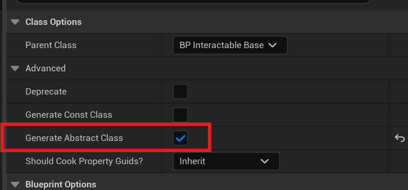408x190 pixels.
Task: Collapse the Blueprint Options section triangle
Action: tap(15, 184)
